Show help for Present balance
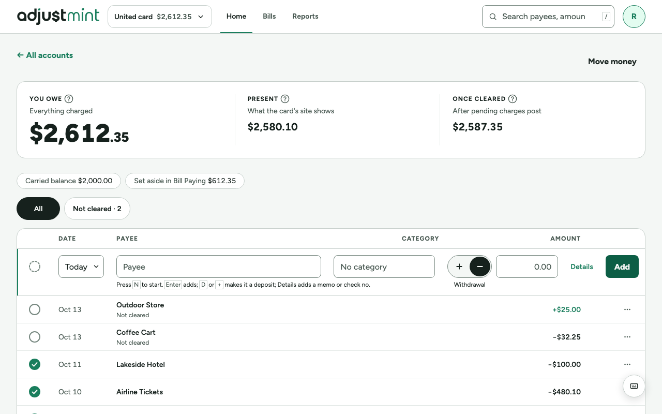The image size is (662, 414). click(285, 99)
